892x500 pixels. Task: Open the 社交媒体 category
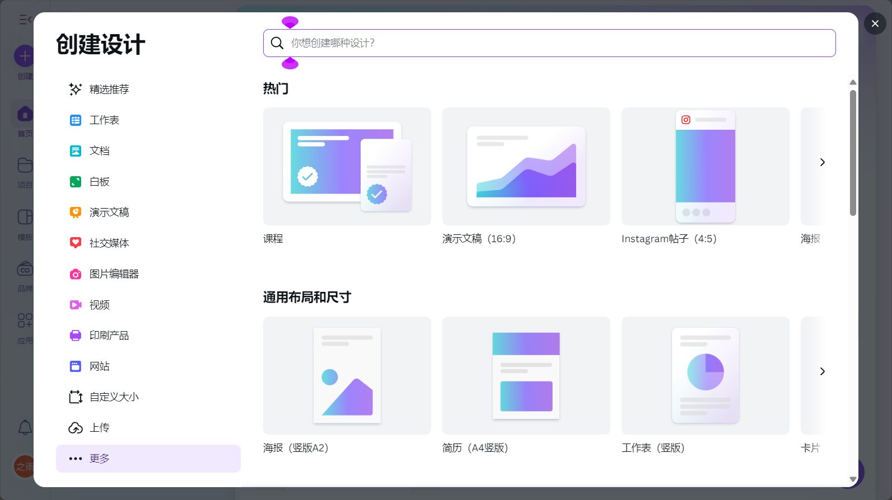point(148,243)
